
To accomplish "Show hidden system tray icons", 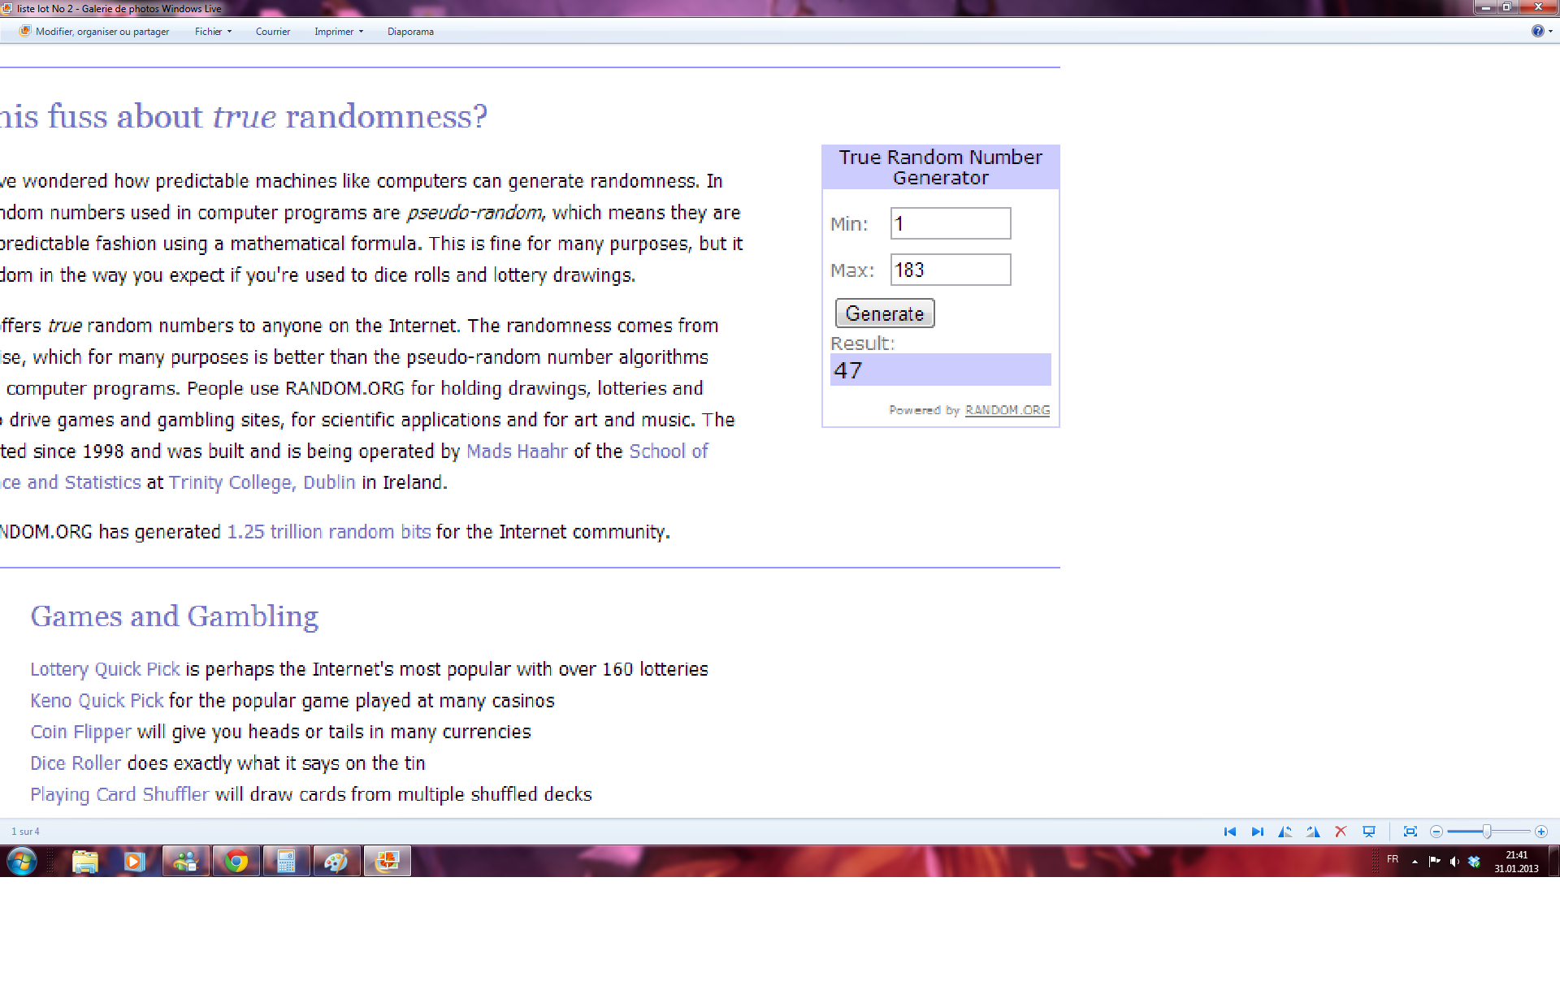I will pyautogui.click(x=1415, y=862).
